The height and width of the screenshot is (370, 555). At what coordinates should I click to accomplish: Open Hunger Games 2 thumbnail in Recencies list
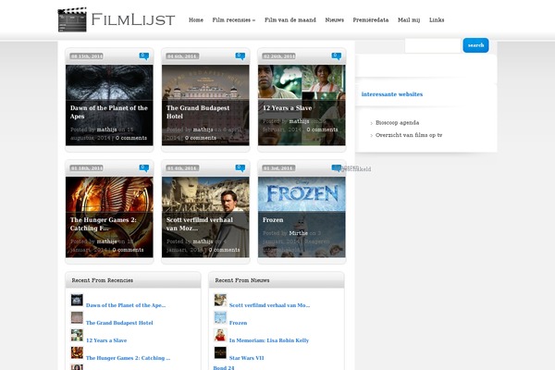click(x=77, y=353)
